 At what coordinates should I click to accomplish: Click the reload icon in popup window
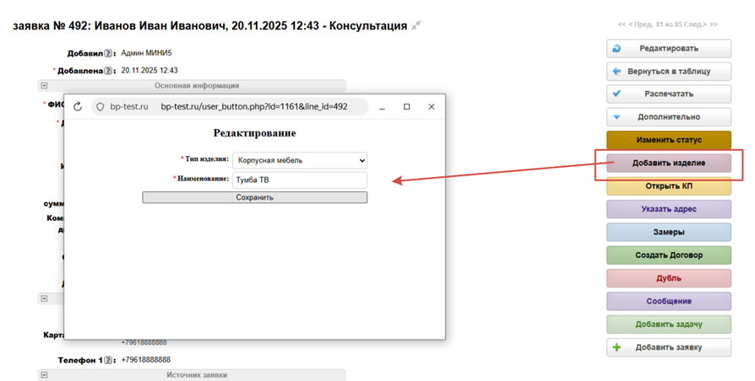pos(78,107)
